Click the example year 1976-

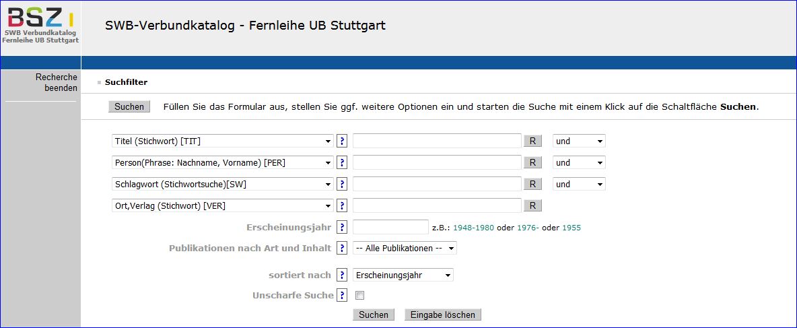(528, 228)
